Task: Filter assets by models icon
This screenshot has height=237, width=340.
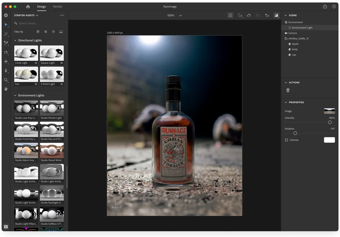Action: click(38, 32)
